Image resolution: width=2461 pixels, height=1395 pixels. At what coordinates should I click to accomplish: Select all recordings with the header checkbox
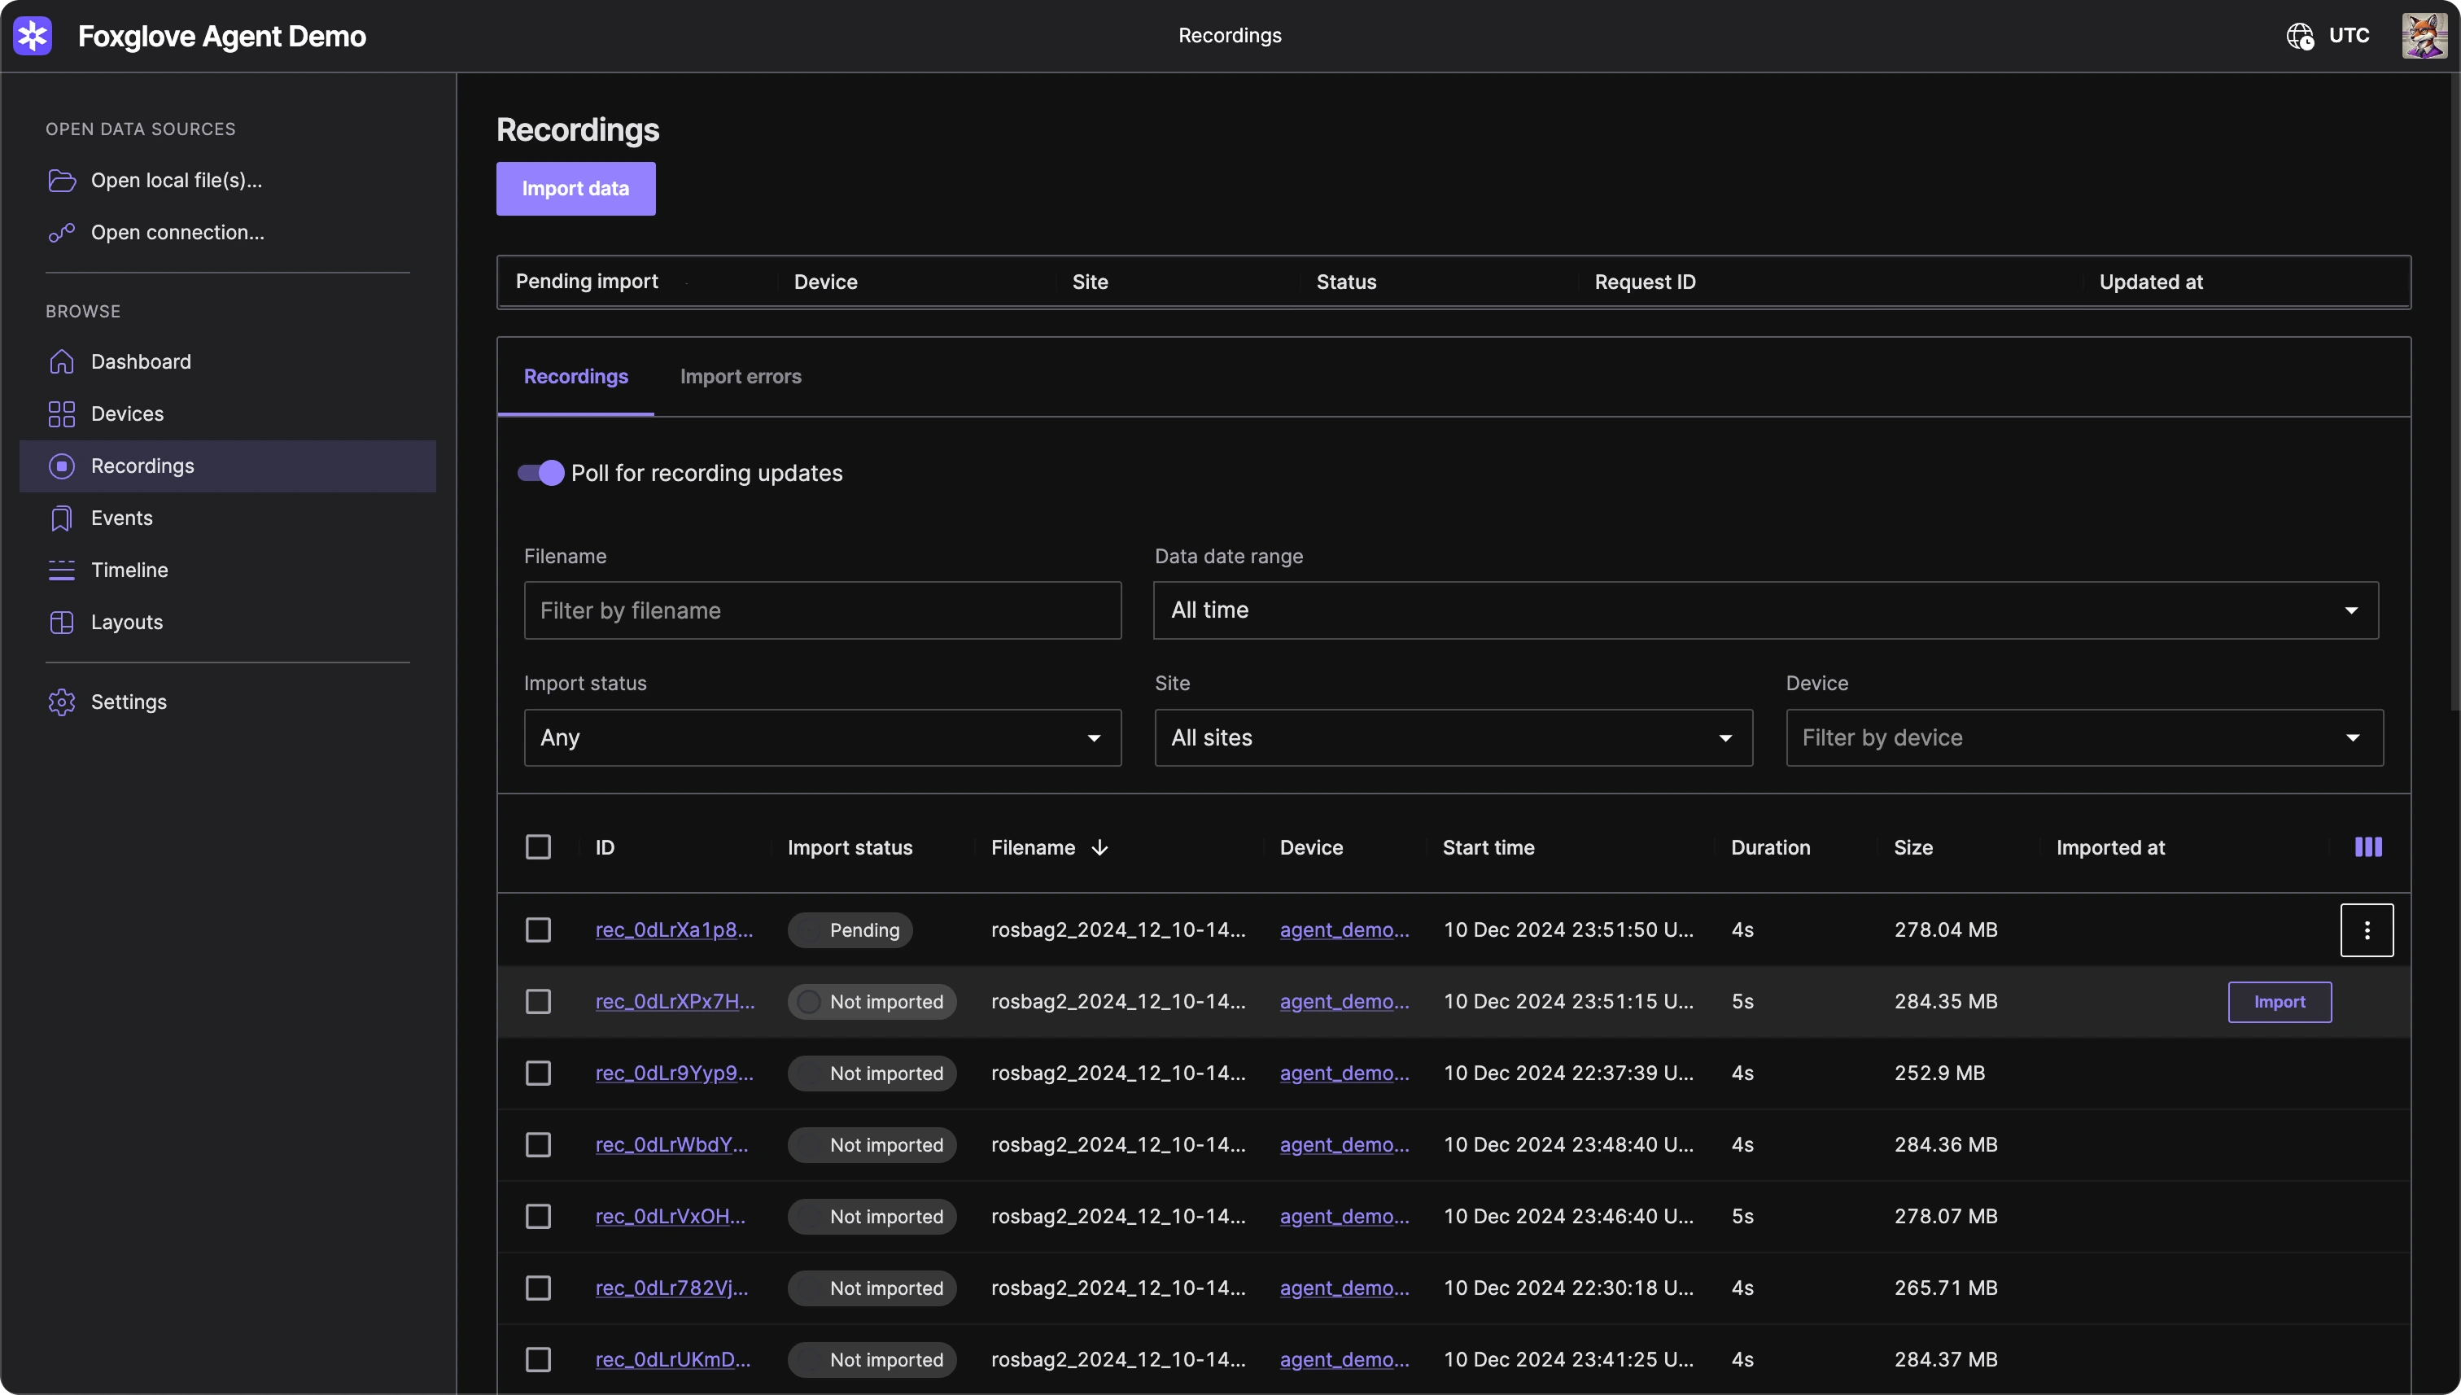tap(539, 847)
